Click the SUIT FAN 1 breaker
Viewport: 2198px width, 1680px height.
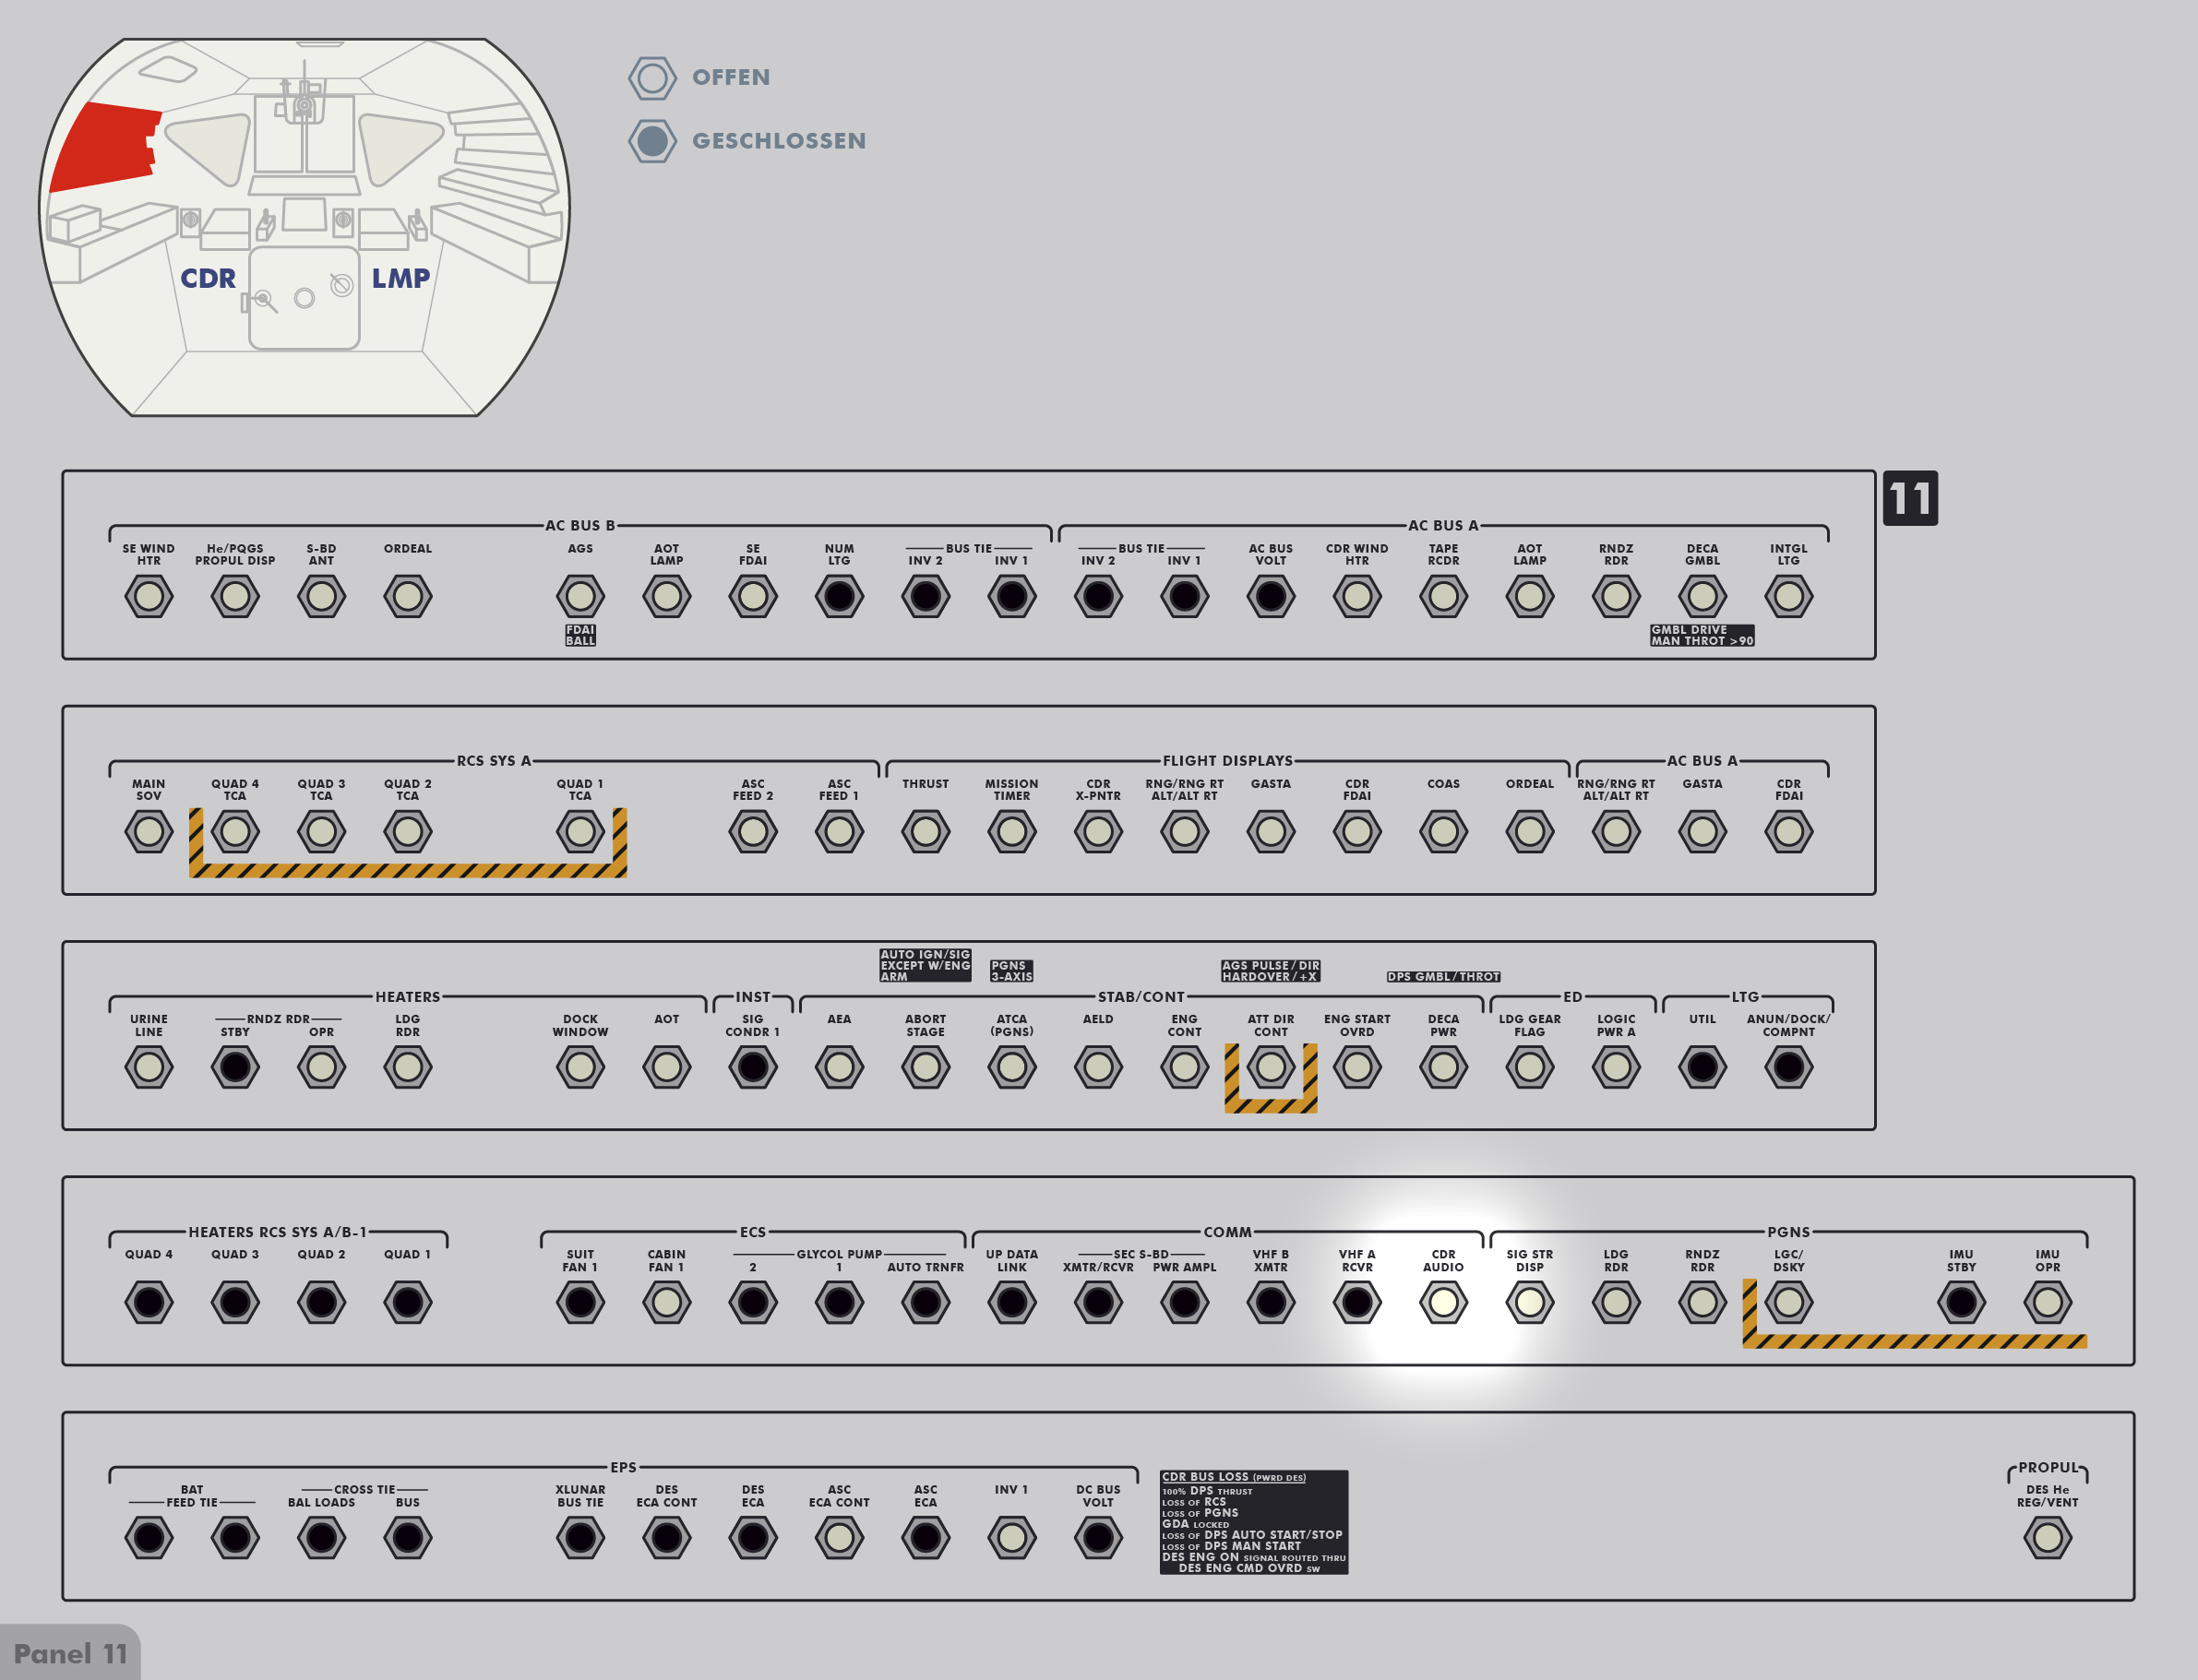tap(580, 1302)
